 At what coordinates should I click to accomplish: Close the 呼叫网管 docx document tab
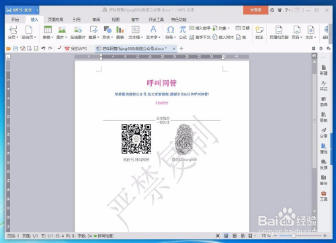pyautogui.click(x=174, y=48)
